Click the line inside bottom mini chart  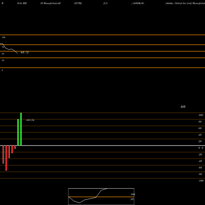click(x=87, y=196)
